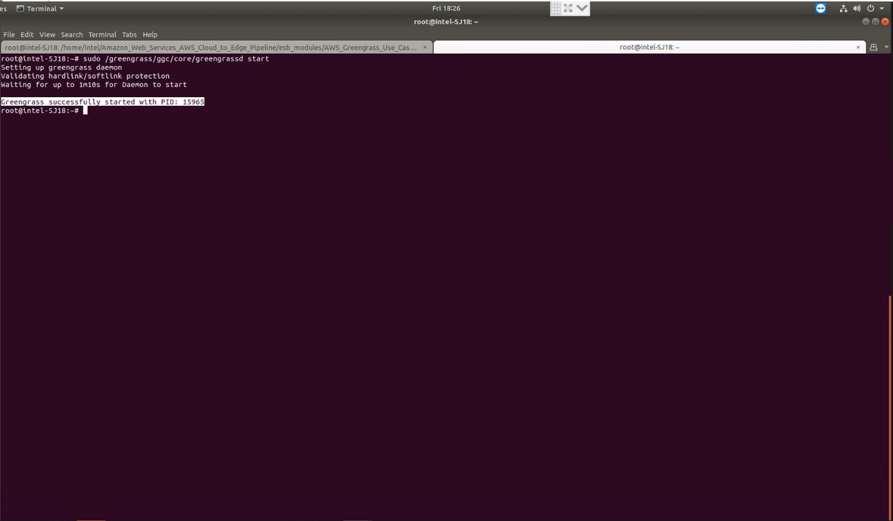Close the terminal window with the orange button
The image size is (893, 521).
click(x=885, y=22)
